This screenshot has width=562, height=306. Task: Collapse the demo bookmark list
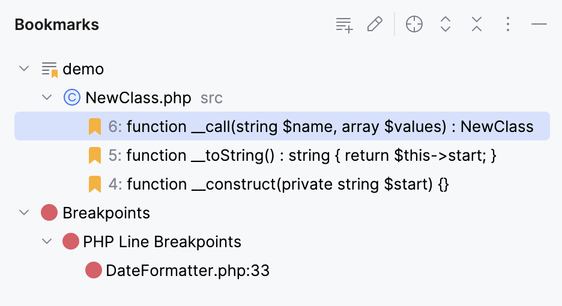[x=24, y=69]
